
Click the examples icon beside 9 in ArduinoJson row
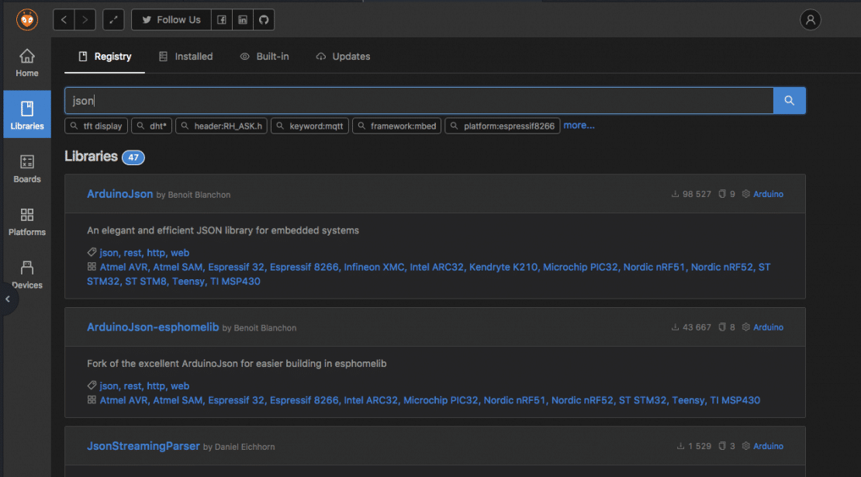[x=722, y=195]
